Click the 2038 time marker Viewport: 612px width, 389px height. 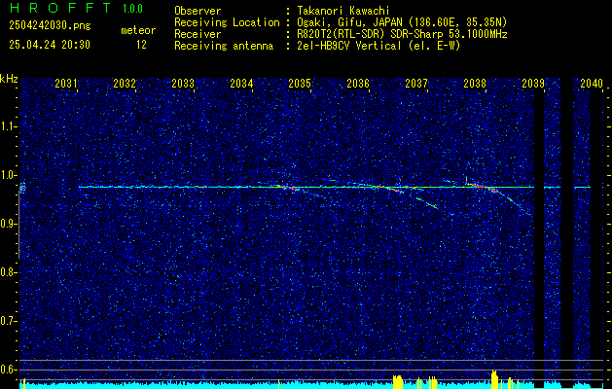pyautogui.click(x=475, y=83)
